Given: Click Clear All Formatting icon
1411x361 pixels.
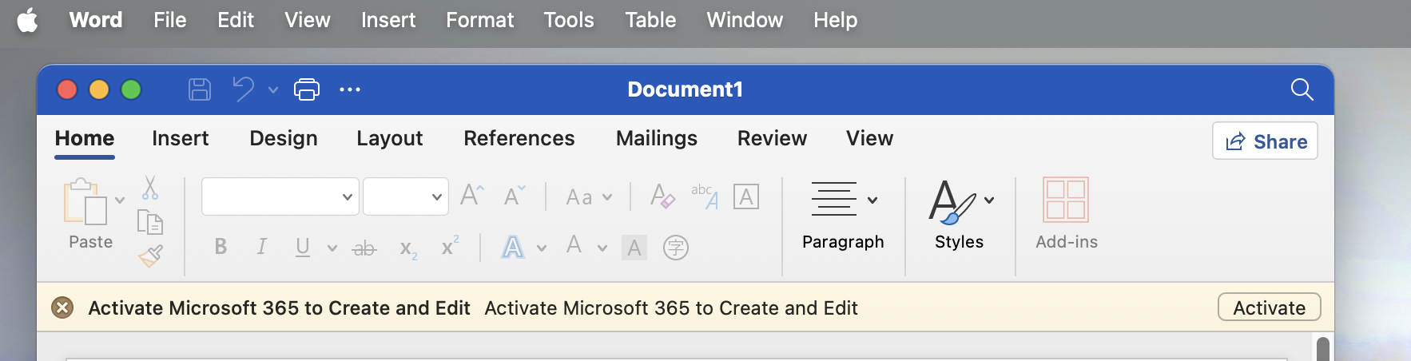Looking at the screenshot, I should coord(662,196).
